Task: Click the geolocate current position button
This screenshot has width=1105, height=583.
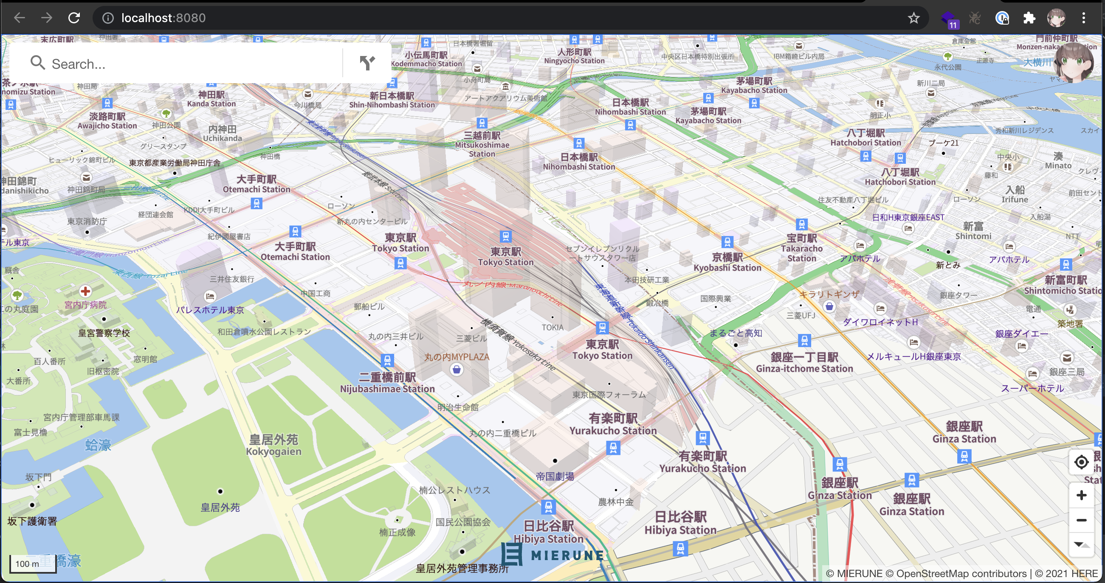Action: pos(1081,462)
